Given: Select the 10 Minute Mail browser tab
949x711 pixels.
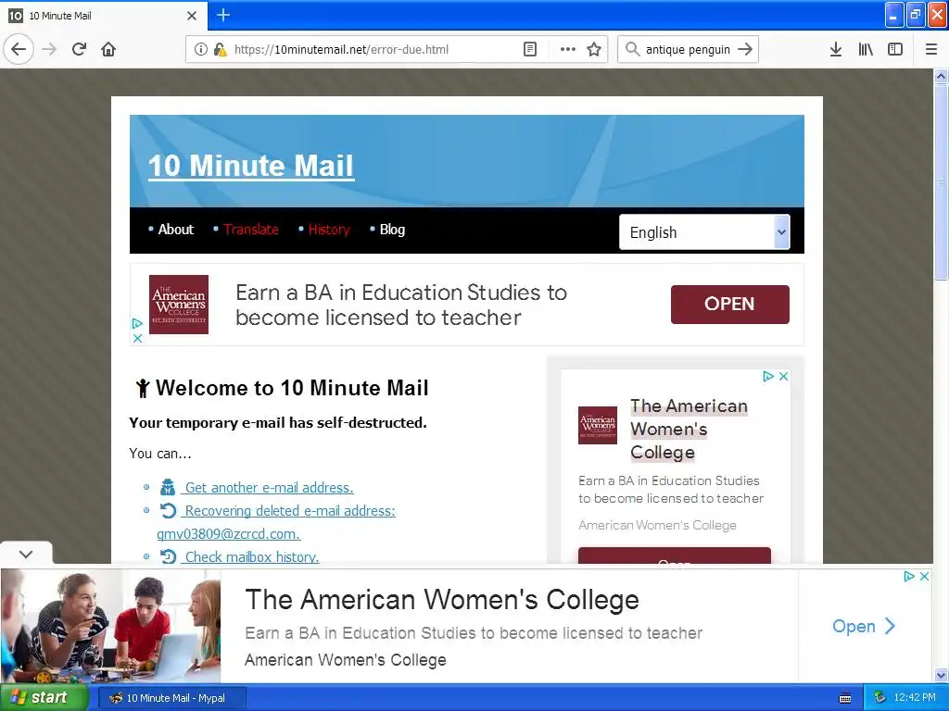Looking at the screenshot, I should (104, 16).
